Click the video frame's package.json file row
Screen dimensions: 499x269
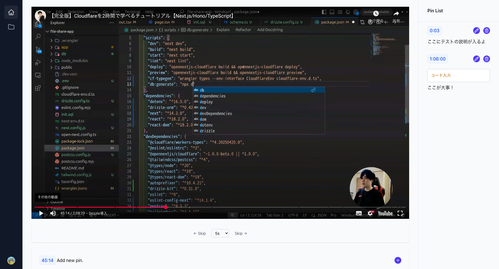[81, 148]
